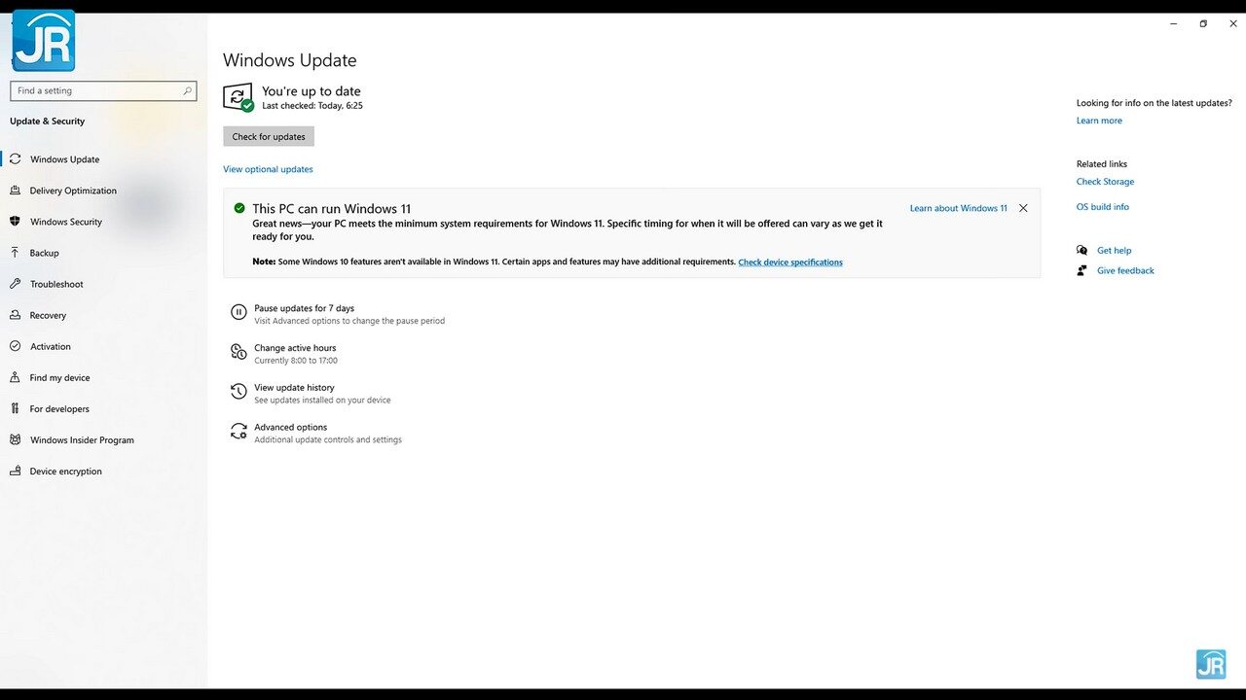Image resolution: width=1246 pixels, height=700 pixels.
Task: Click the Learn about Windows 11 link
Action: pos(959,208)
